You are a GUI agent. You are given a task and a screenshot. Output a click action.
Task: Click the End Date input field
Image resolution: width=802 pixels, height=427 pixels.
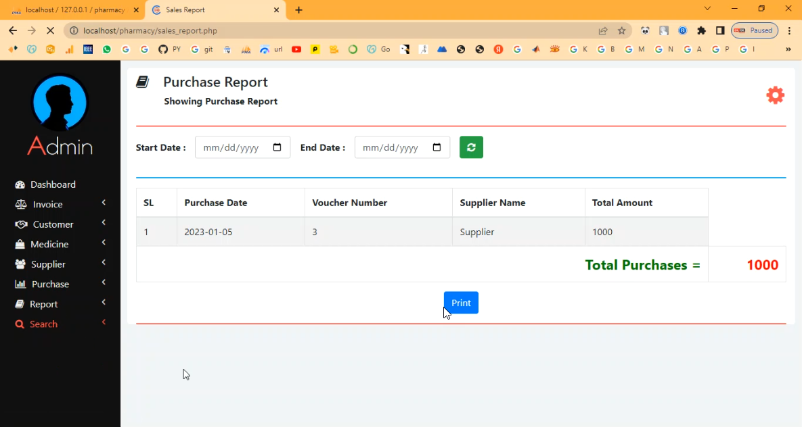pyautogui.click(x=393, y=147)
